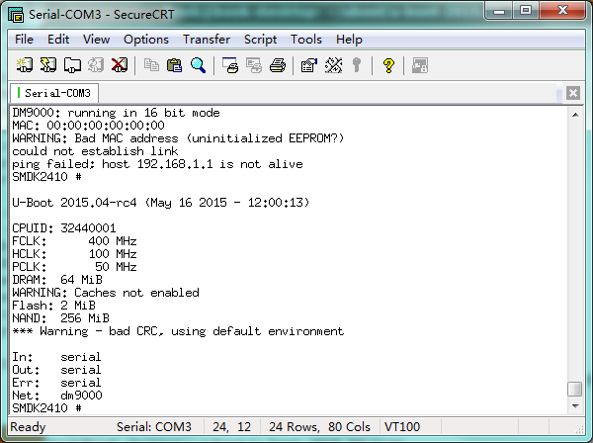The image size is (593, 443).
Task: Click 'VT100' emulation status entry
Action: pos(402,427)
